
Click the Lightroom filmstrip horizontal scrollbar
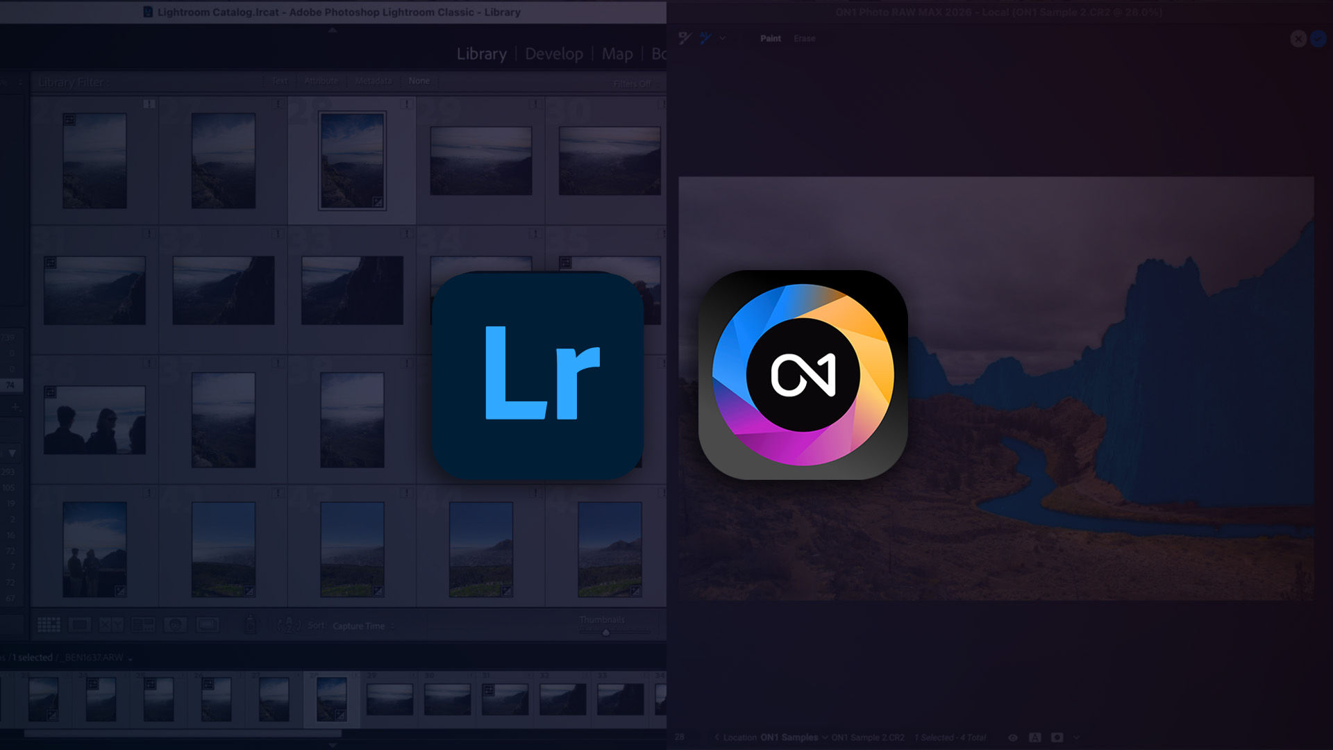point(183,733)
